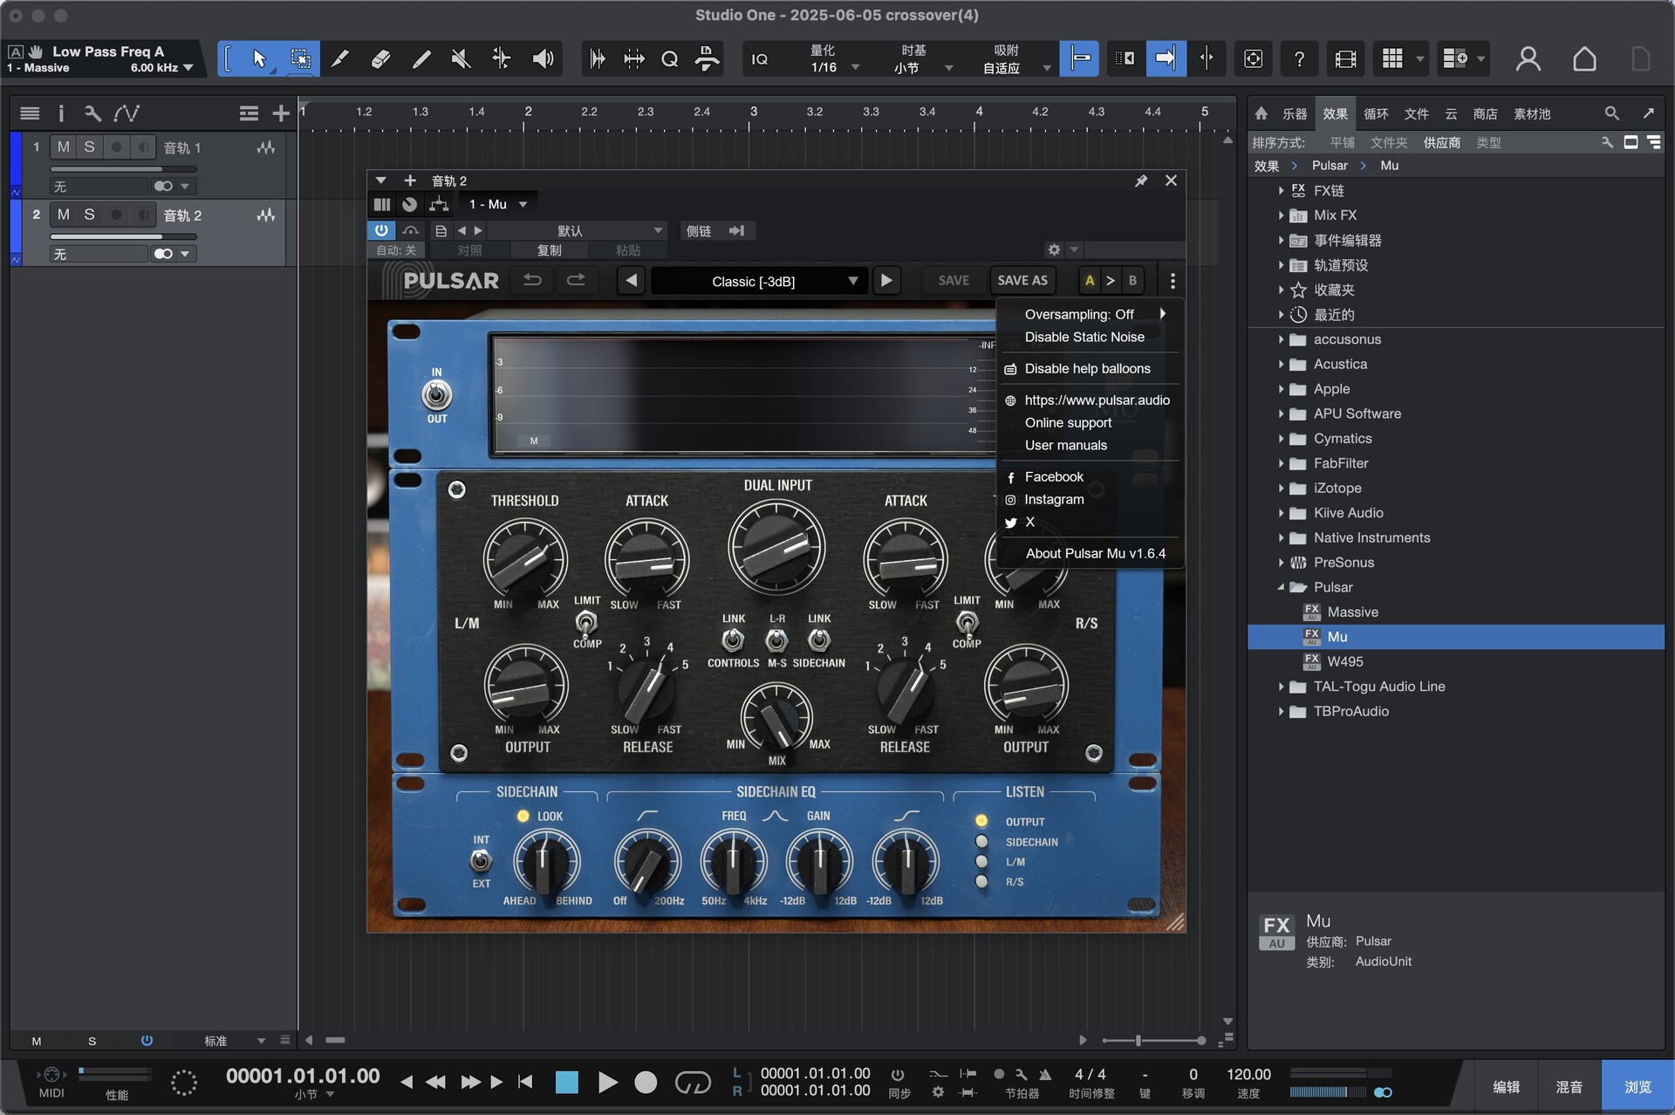Select the Eraser tool
Screen dimensions: 1675x1115
point(380,58)
